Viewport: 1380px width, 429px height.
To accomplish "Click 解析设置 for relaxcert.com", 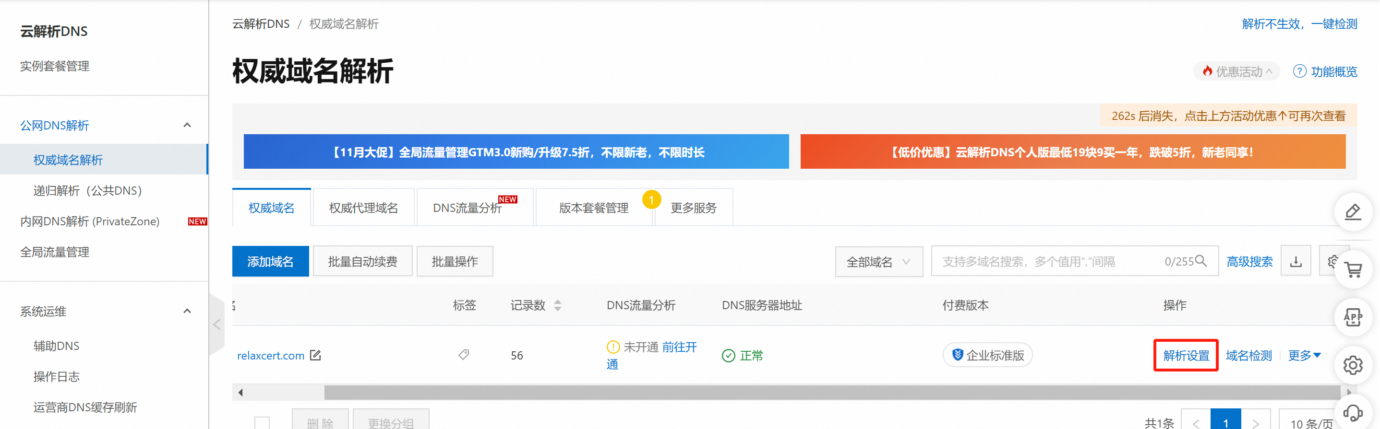I will [1186, 355].
